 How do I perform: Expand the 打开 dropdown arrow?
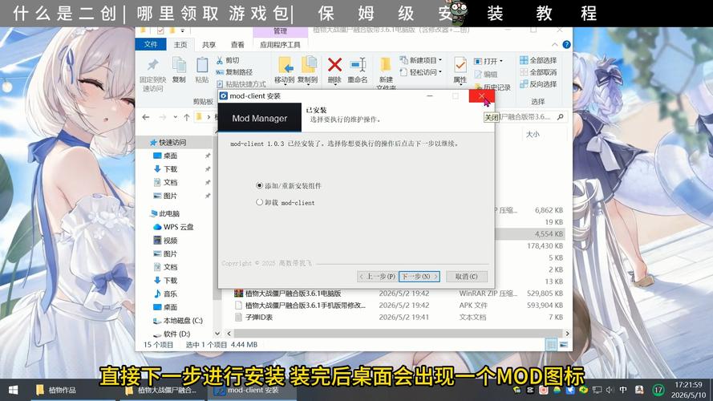501,61
